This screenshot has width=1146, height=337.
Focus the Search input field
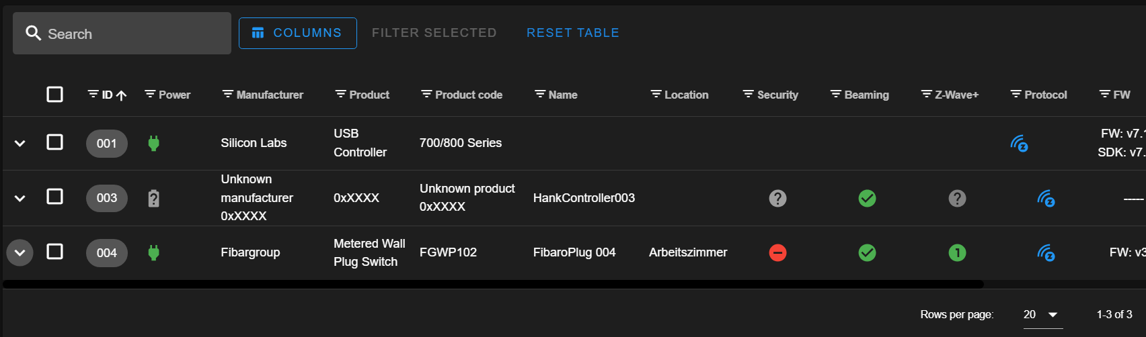pos(122,34)
